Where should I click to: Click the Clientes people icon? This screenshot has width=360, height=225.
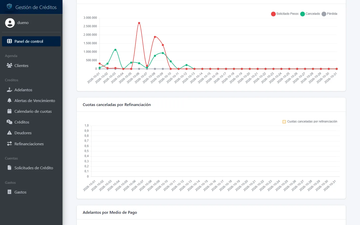coord(9,65)
